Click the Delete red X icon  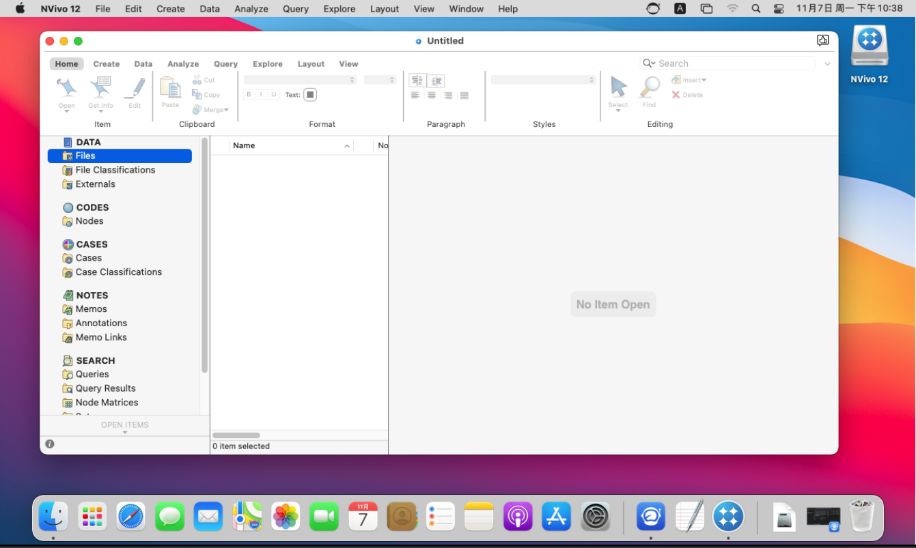click(x=676, y=95)
